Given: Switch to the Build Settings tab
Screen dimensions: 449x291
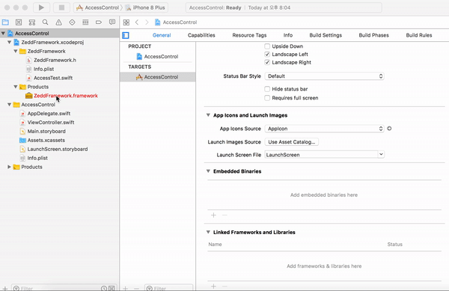Looking at the screenshot, I should pos(326,35).
